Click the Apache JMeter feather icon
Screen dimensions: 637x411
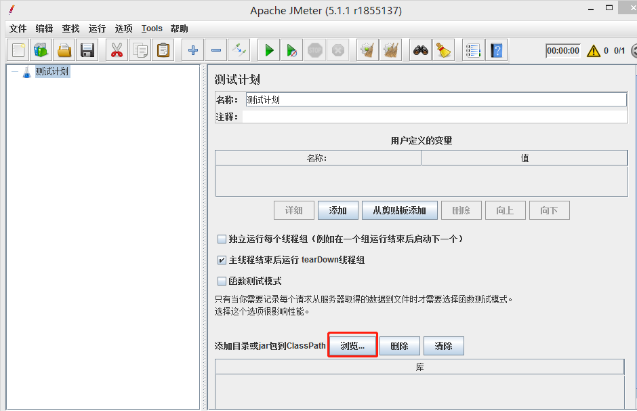(x=12, y=9)
